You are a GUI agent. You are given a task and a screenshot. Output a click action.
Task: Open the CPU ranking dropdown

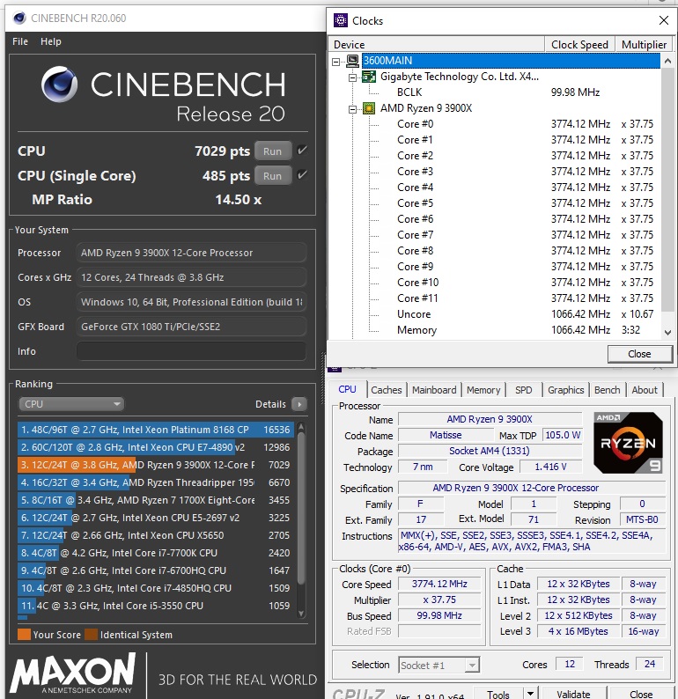[71, 404]
